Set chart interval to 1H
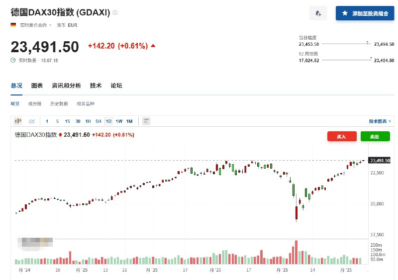This screenshot has height=280, width=398. pos(88,121)
